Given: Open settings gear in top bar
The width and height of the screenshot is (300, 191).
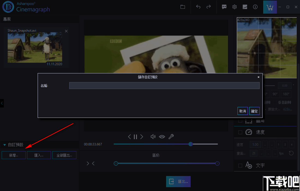Looking at the screenshot, I should [x=234, y=7].
